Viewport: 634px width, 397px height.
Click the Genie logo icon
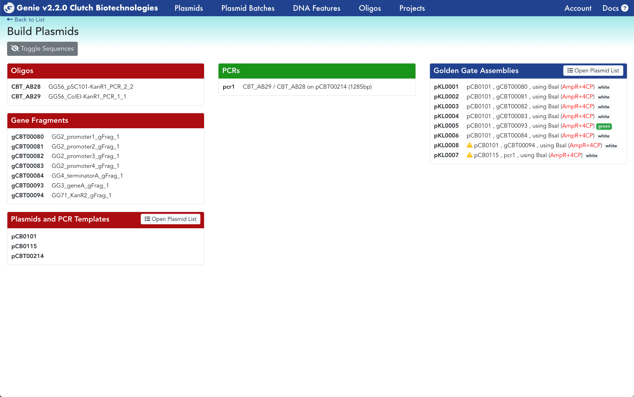tap(9, 8)
